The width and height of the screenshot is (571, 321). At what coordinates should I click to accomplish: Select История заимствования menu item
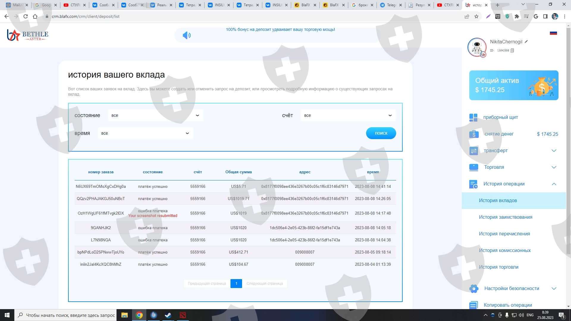pyautogui.click(x=505, y=217)
